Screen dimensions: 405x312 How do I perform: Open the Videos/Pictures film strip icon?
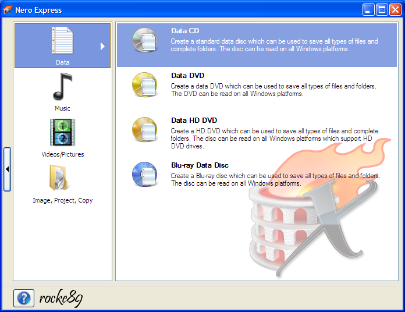pyautogui.click(x=62, y=132)
